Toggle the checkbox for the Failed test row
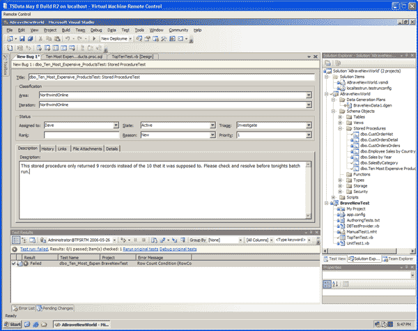This screenshot has height=331, width=418. [14, 263]
